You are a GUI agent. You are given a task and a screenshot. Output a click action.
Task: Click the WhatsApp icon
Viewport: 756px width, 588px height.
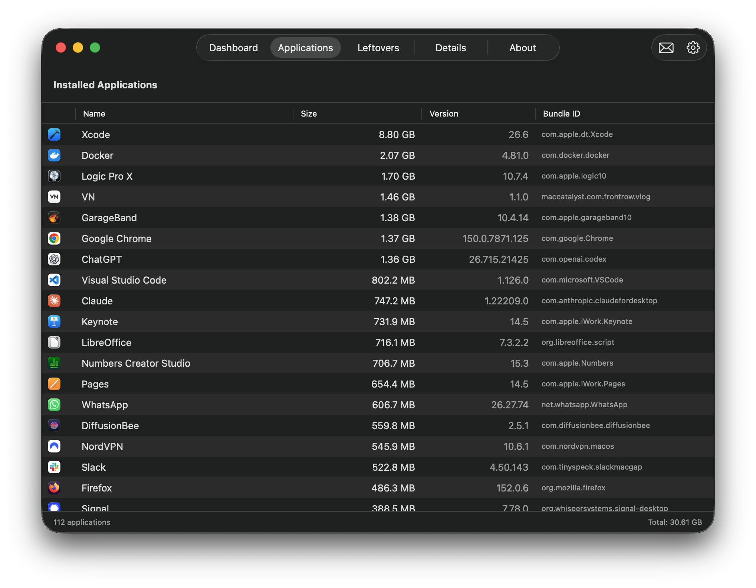54,405
